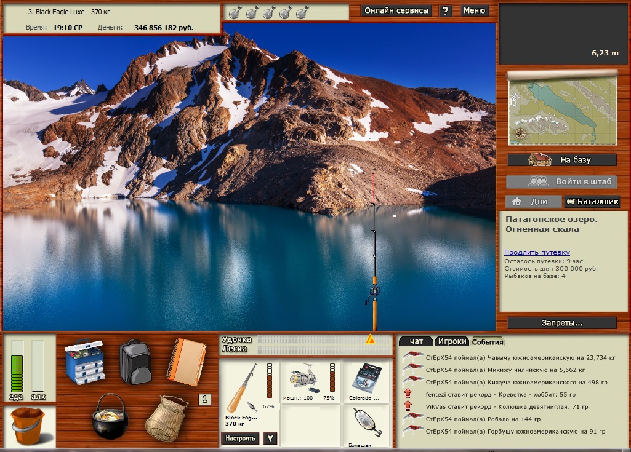Switch to the чат tab
This screenshot has height=452, width=631.
coord(416,341)
